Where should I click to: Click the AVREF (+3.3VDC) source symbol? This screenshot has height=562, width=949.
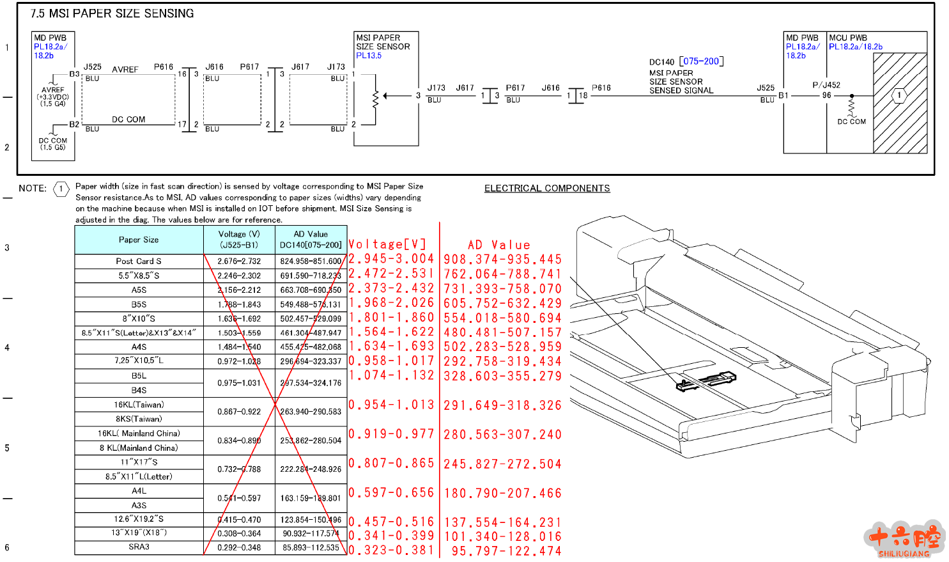(54, 84)
